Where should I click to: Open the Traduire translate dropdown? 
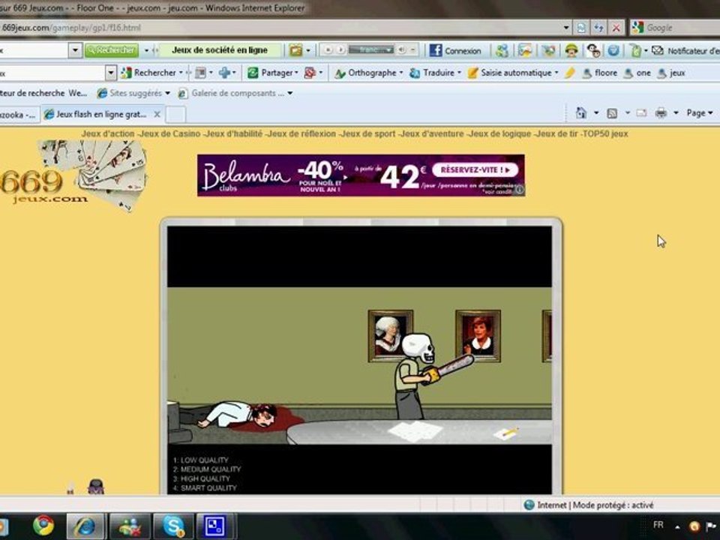[435, 73]
